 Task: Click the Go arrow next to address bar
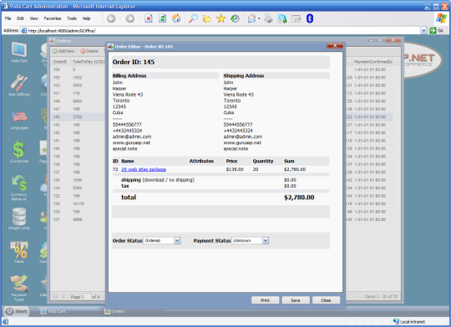433,31
